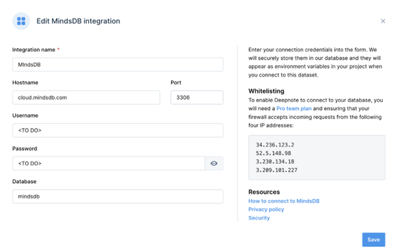
Task: Click the Username label
Action: [25, 115]
